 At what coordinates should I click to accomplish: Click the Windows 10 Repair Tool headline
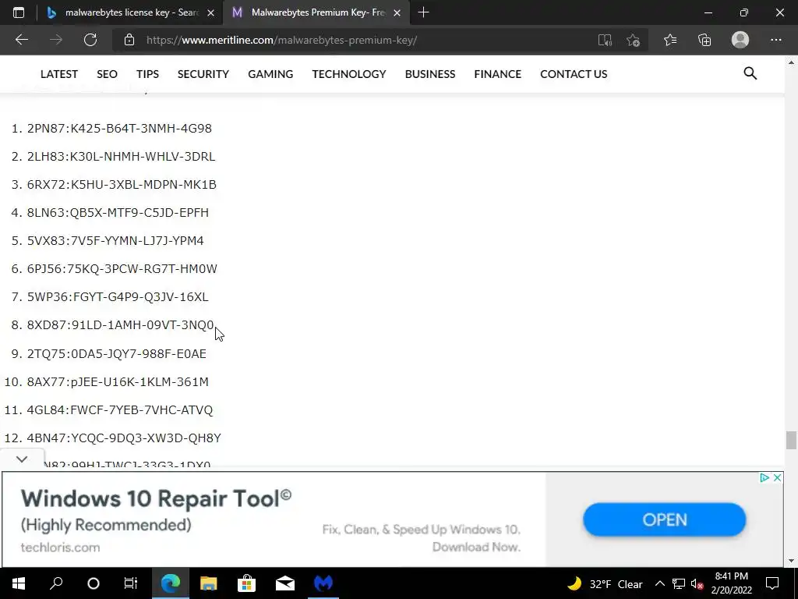[156, 498]
